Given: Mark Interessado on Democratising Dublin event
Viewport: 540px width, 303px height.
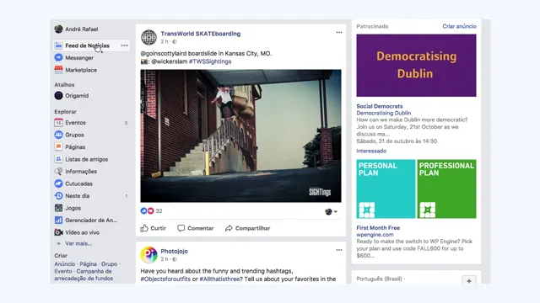Looking at the screenshot, I should click(371, 151).
